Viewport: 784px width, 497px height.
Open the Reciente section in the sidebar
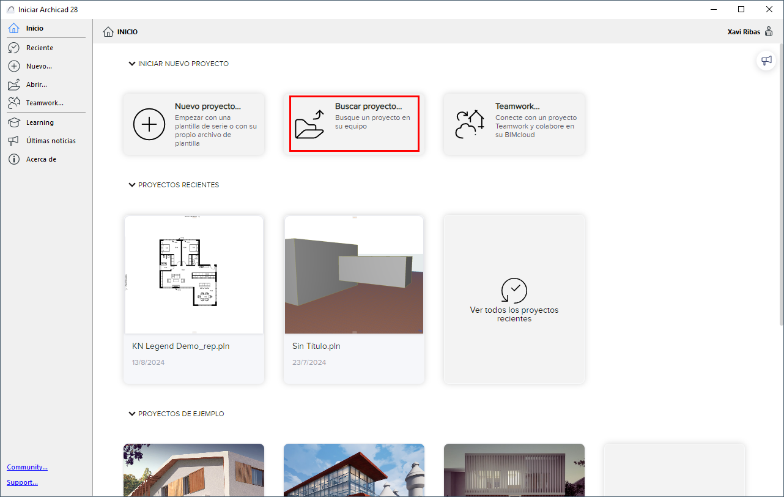coord(46,48)
